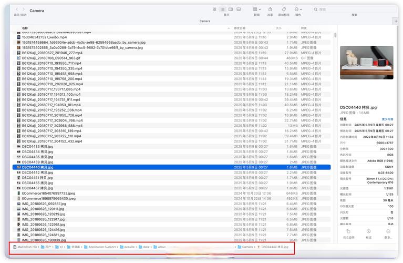The image size is (403, 263).
Task: Click 更少内容 link in preview pane
Action: (x=387, y=119)
